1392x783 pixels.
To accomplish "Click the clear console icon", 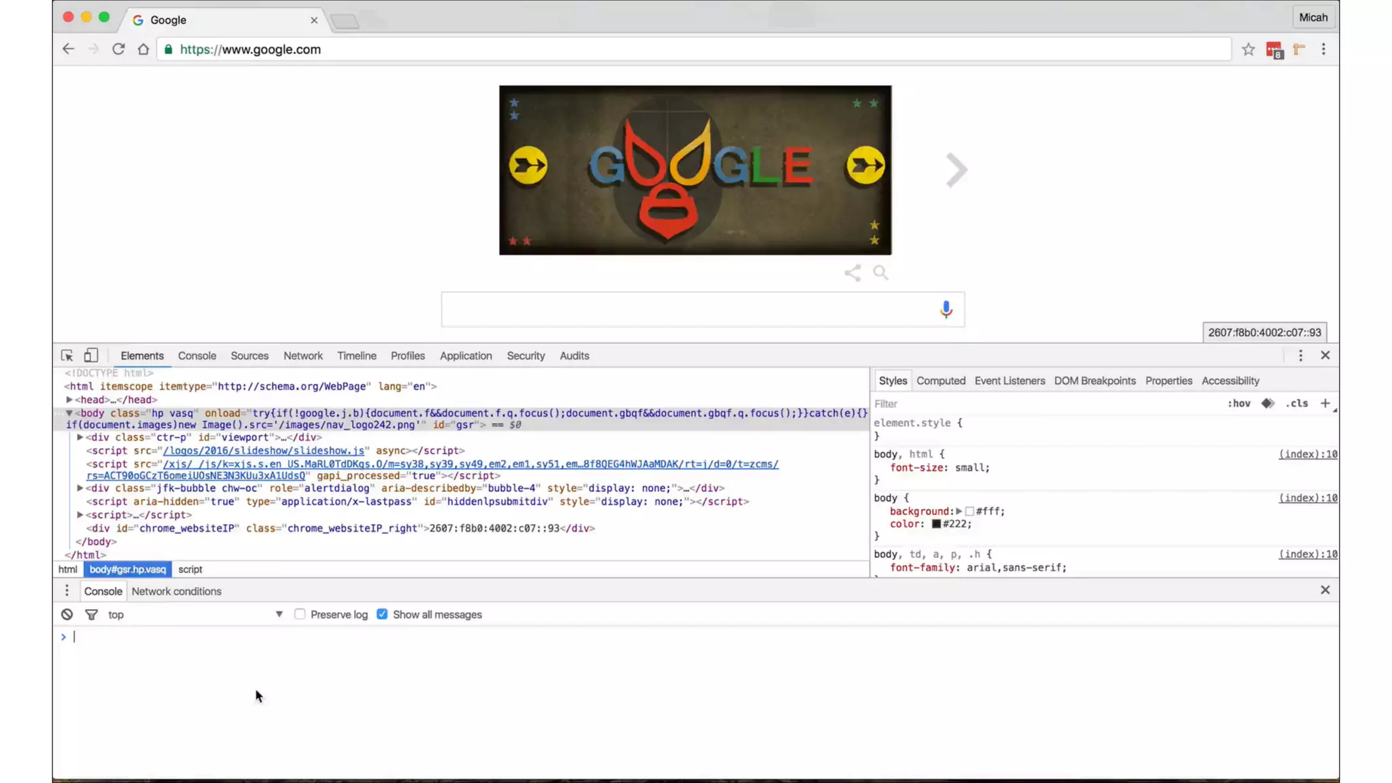I will (x=67, y=614).
